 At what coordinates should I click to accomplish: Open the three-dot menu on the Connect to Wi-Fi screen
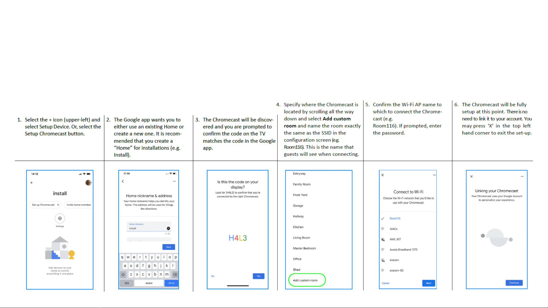pos(434,175)
